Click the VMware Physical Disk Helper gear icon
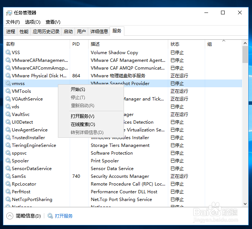Viewport: 252px width, 229px height. coord(8,75)
